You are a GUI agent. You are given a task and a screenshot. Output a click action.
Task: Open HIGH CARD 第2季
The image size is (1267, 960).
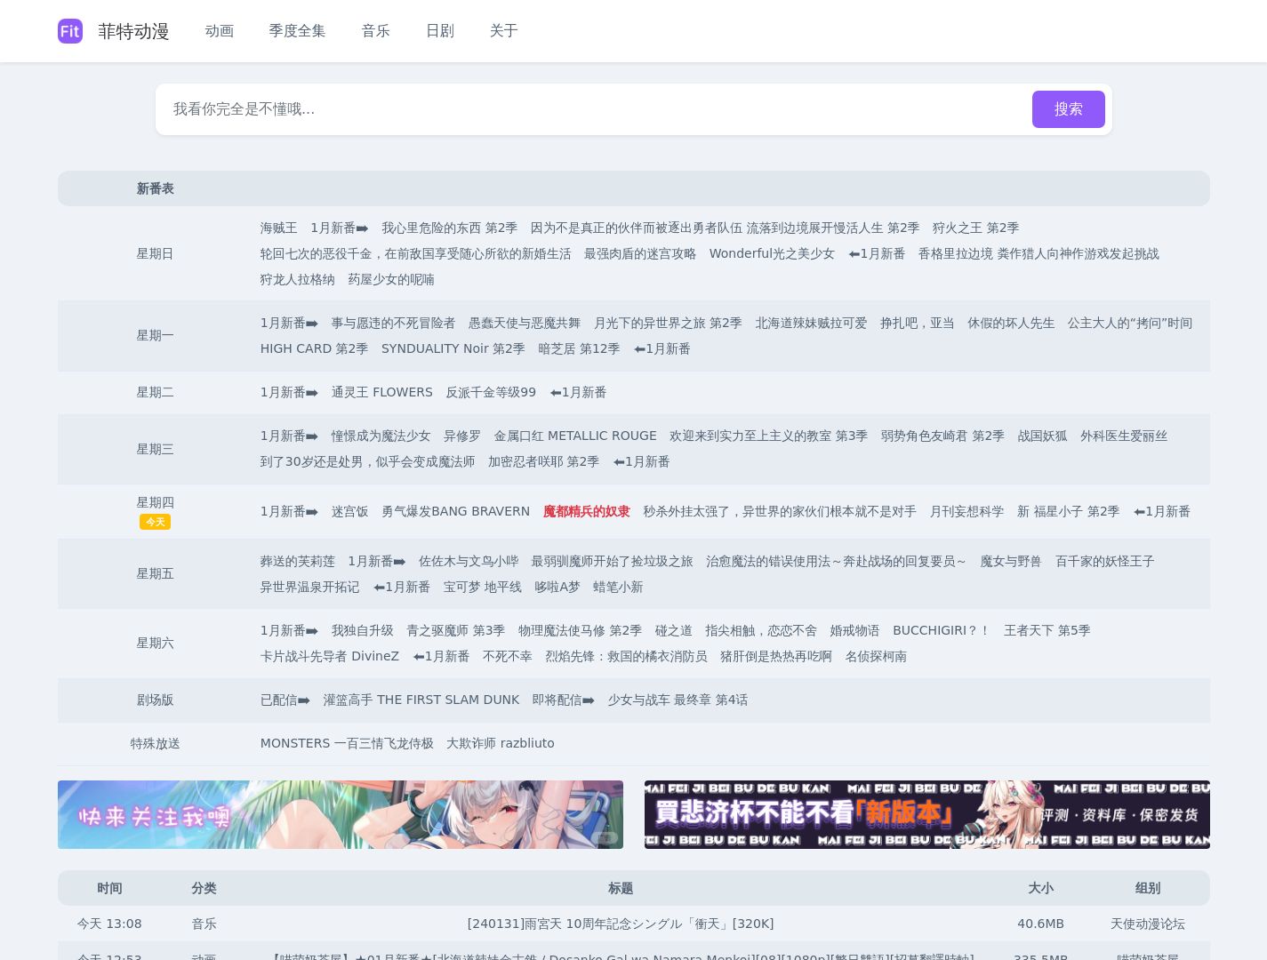[314, 349]
